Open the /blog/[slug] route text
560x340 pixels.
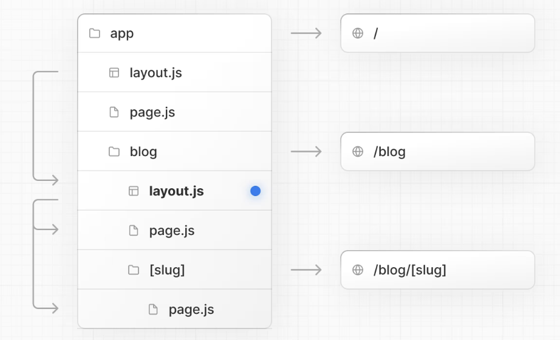tap(410, 270)
